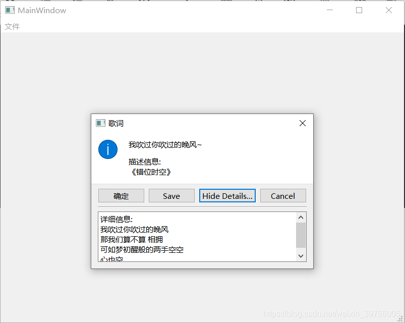Close the MainWindow
The height and width of the screenshot is (323, 405).
(389, 10)
